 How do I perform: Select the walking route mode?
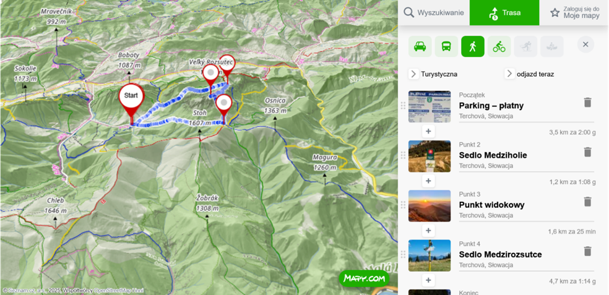473,46
